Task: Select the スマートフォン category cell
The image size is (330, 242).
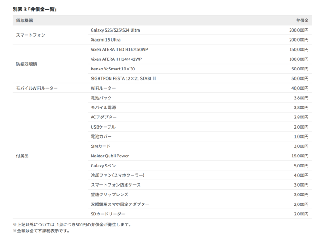Action: pyautogui.click(x=31, y=35)
